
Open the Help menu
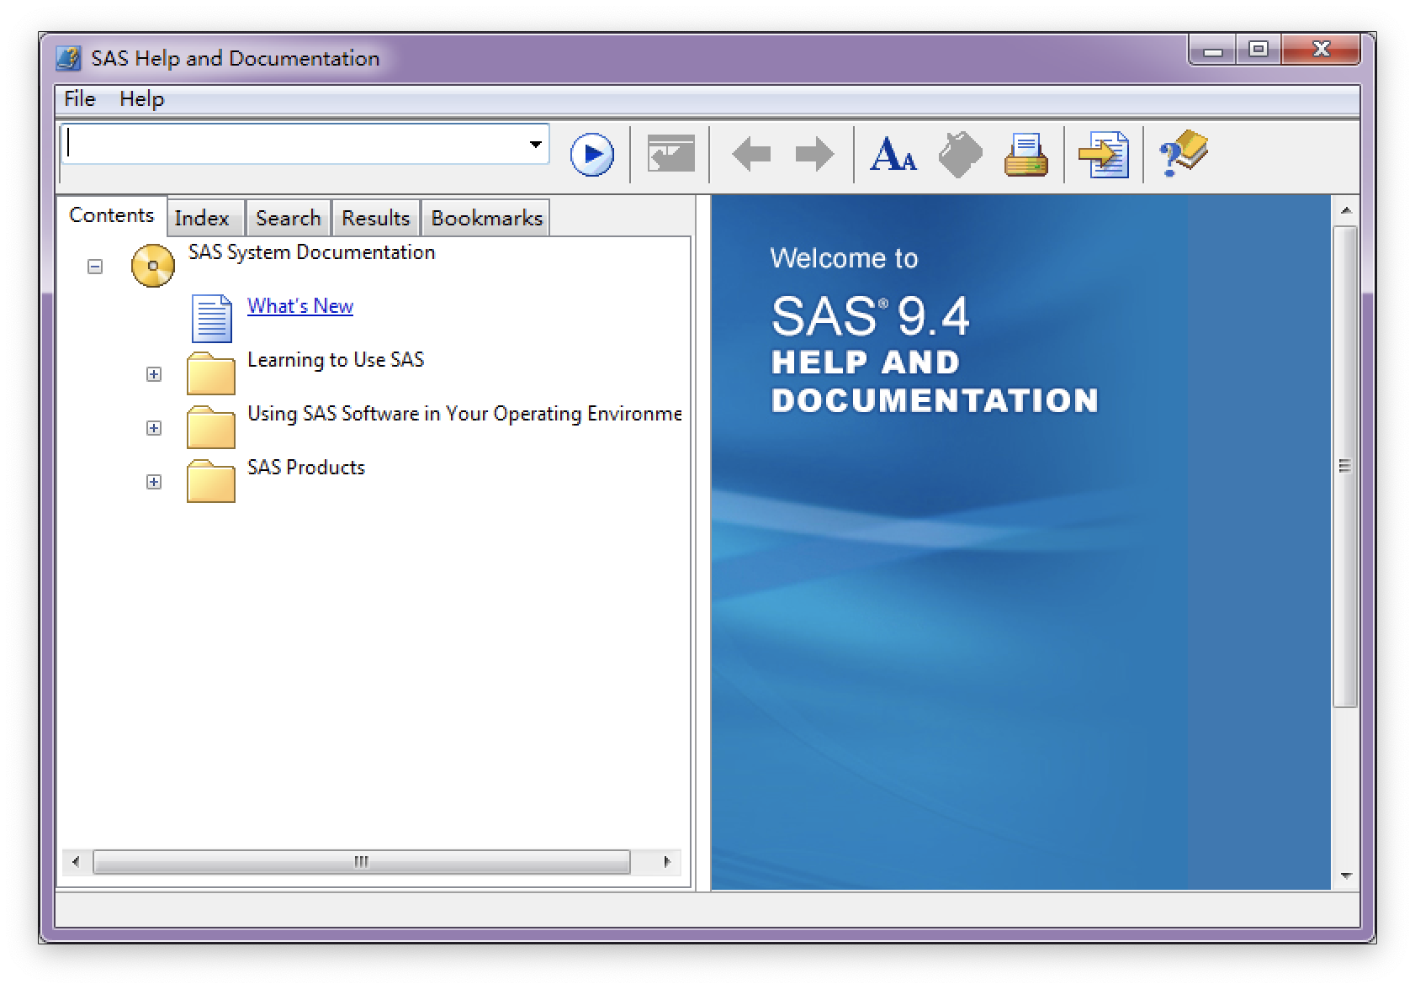click(141, 99)
